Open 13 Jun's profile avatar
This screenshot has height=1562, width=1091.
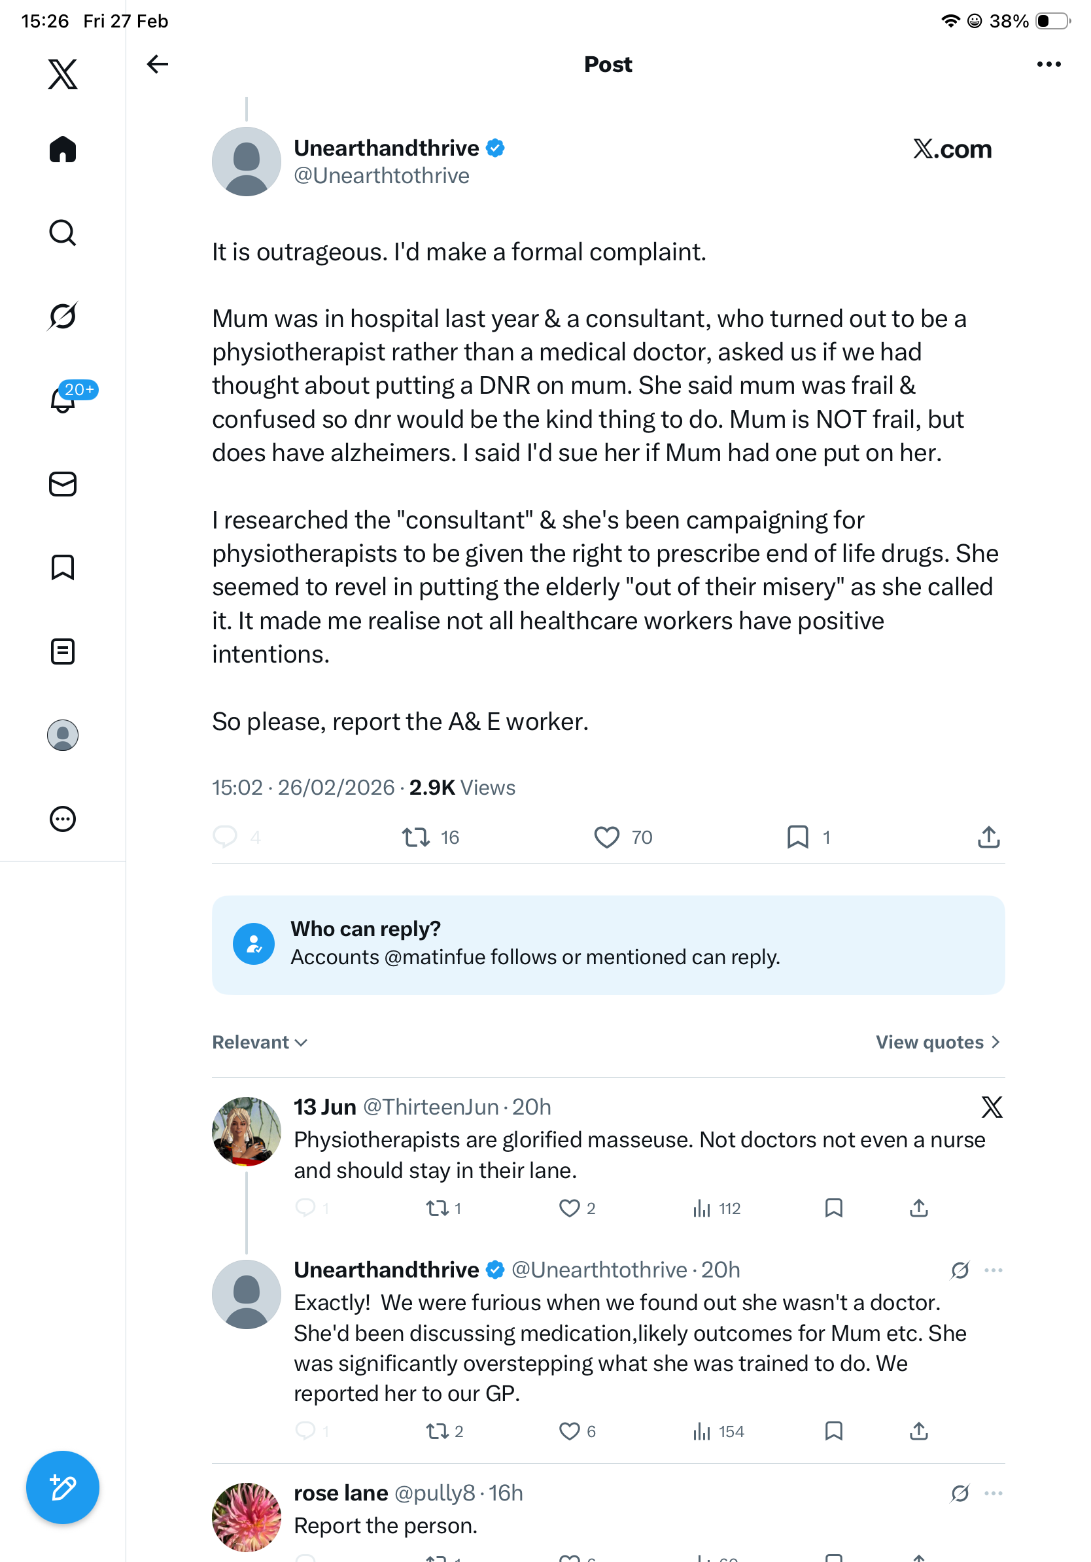246,1132
